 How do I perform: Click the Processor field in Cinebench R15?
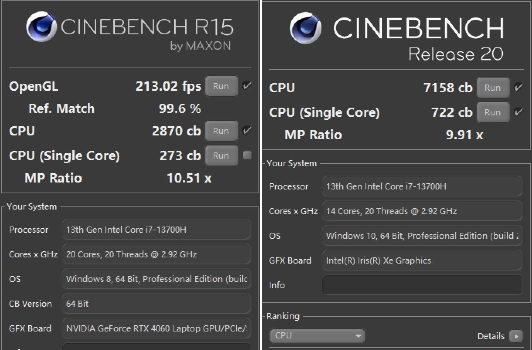156,230
